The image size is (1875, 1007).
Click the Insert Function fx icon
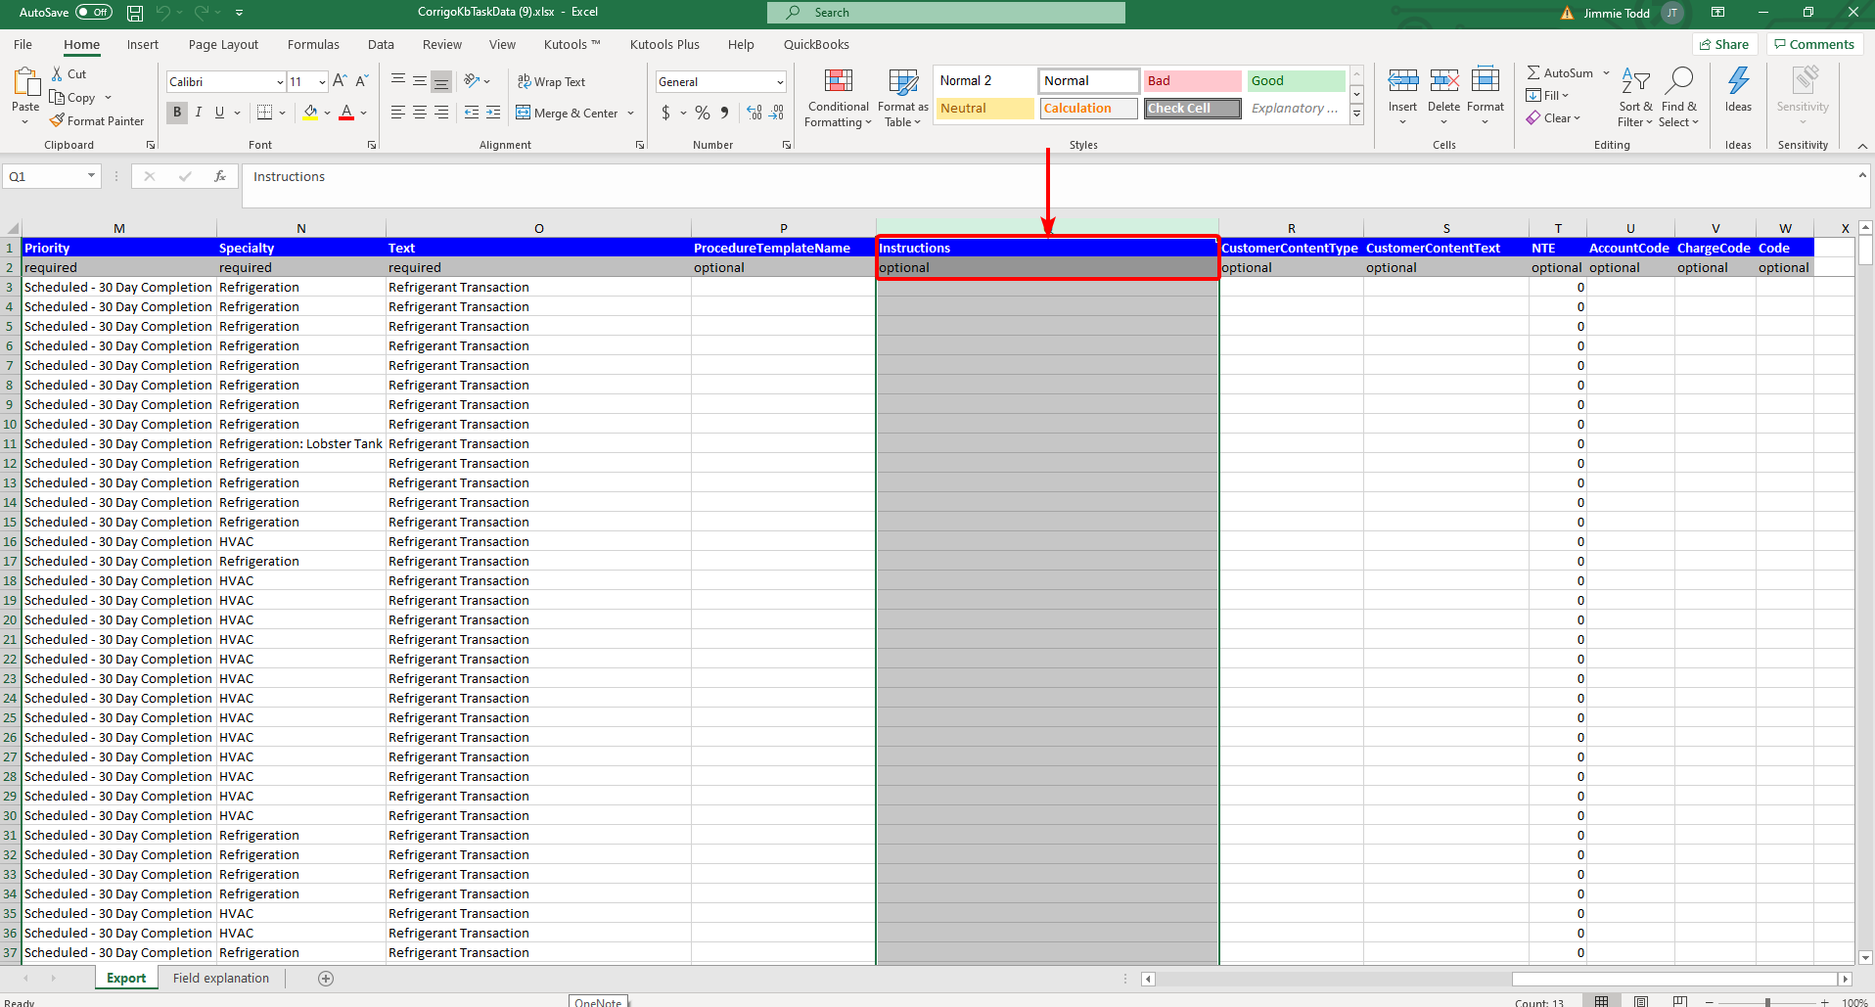[x=220, y=176]
